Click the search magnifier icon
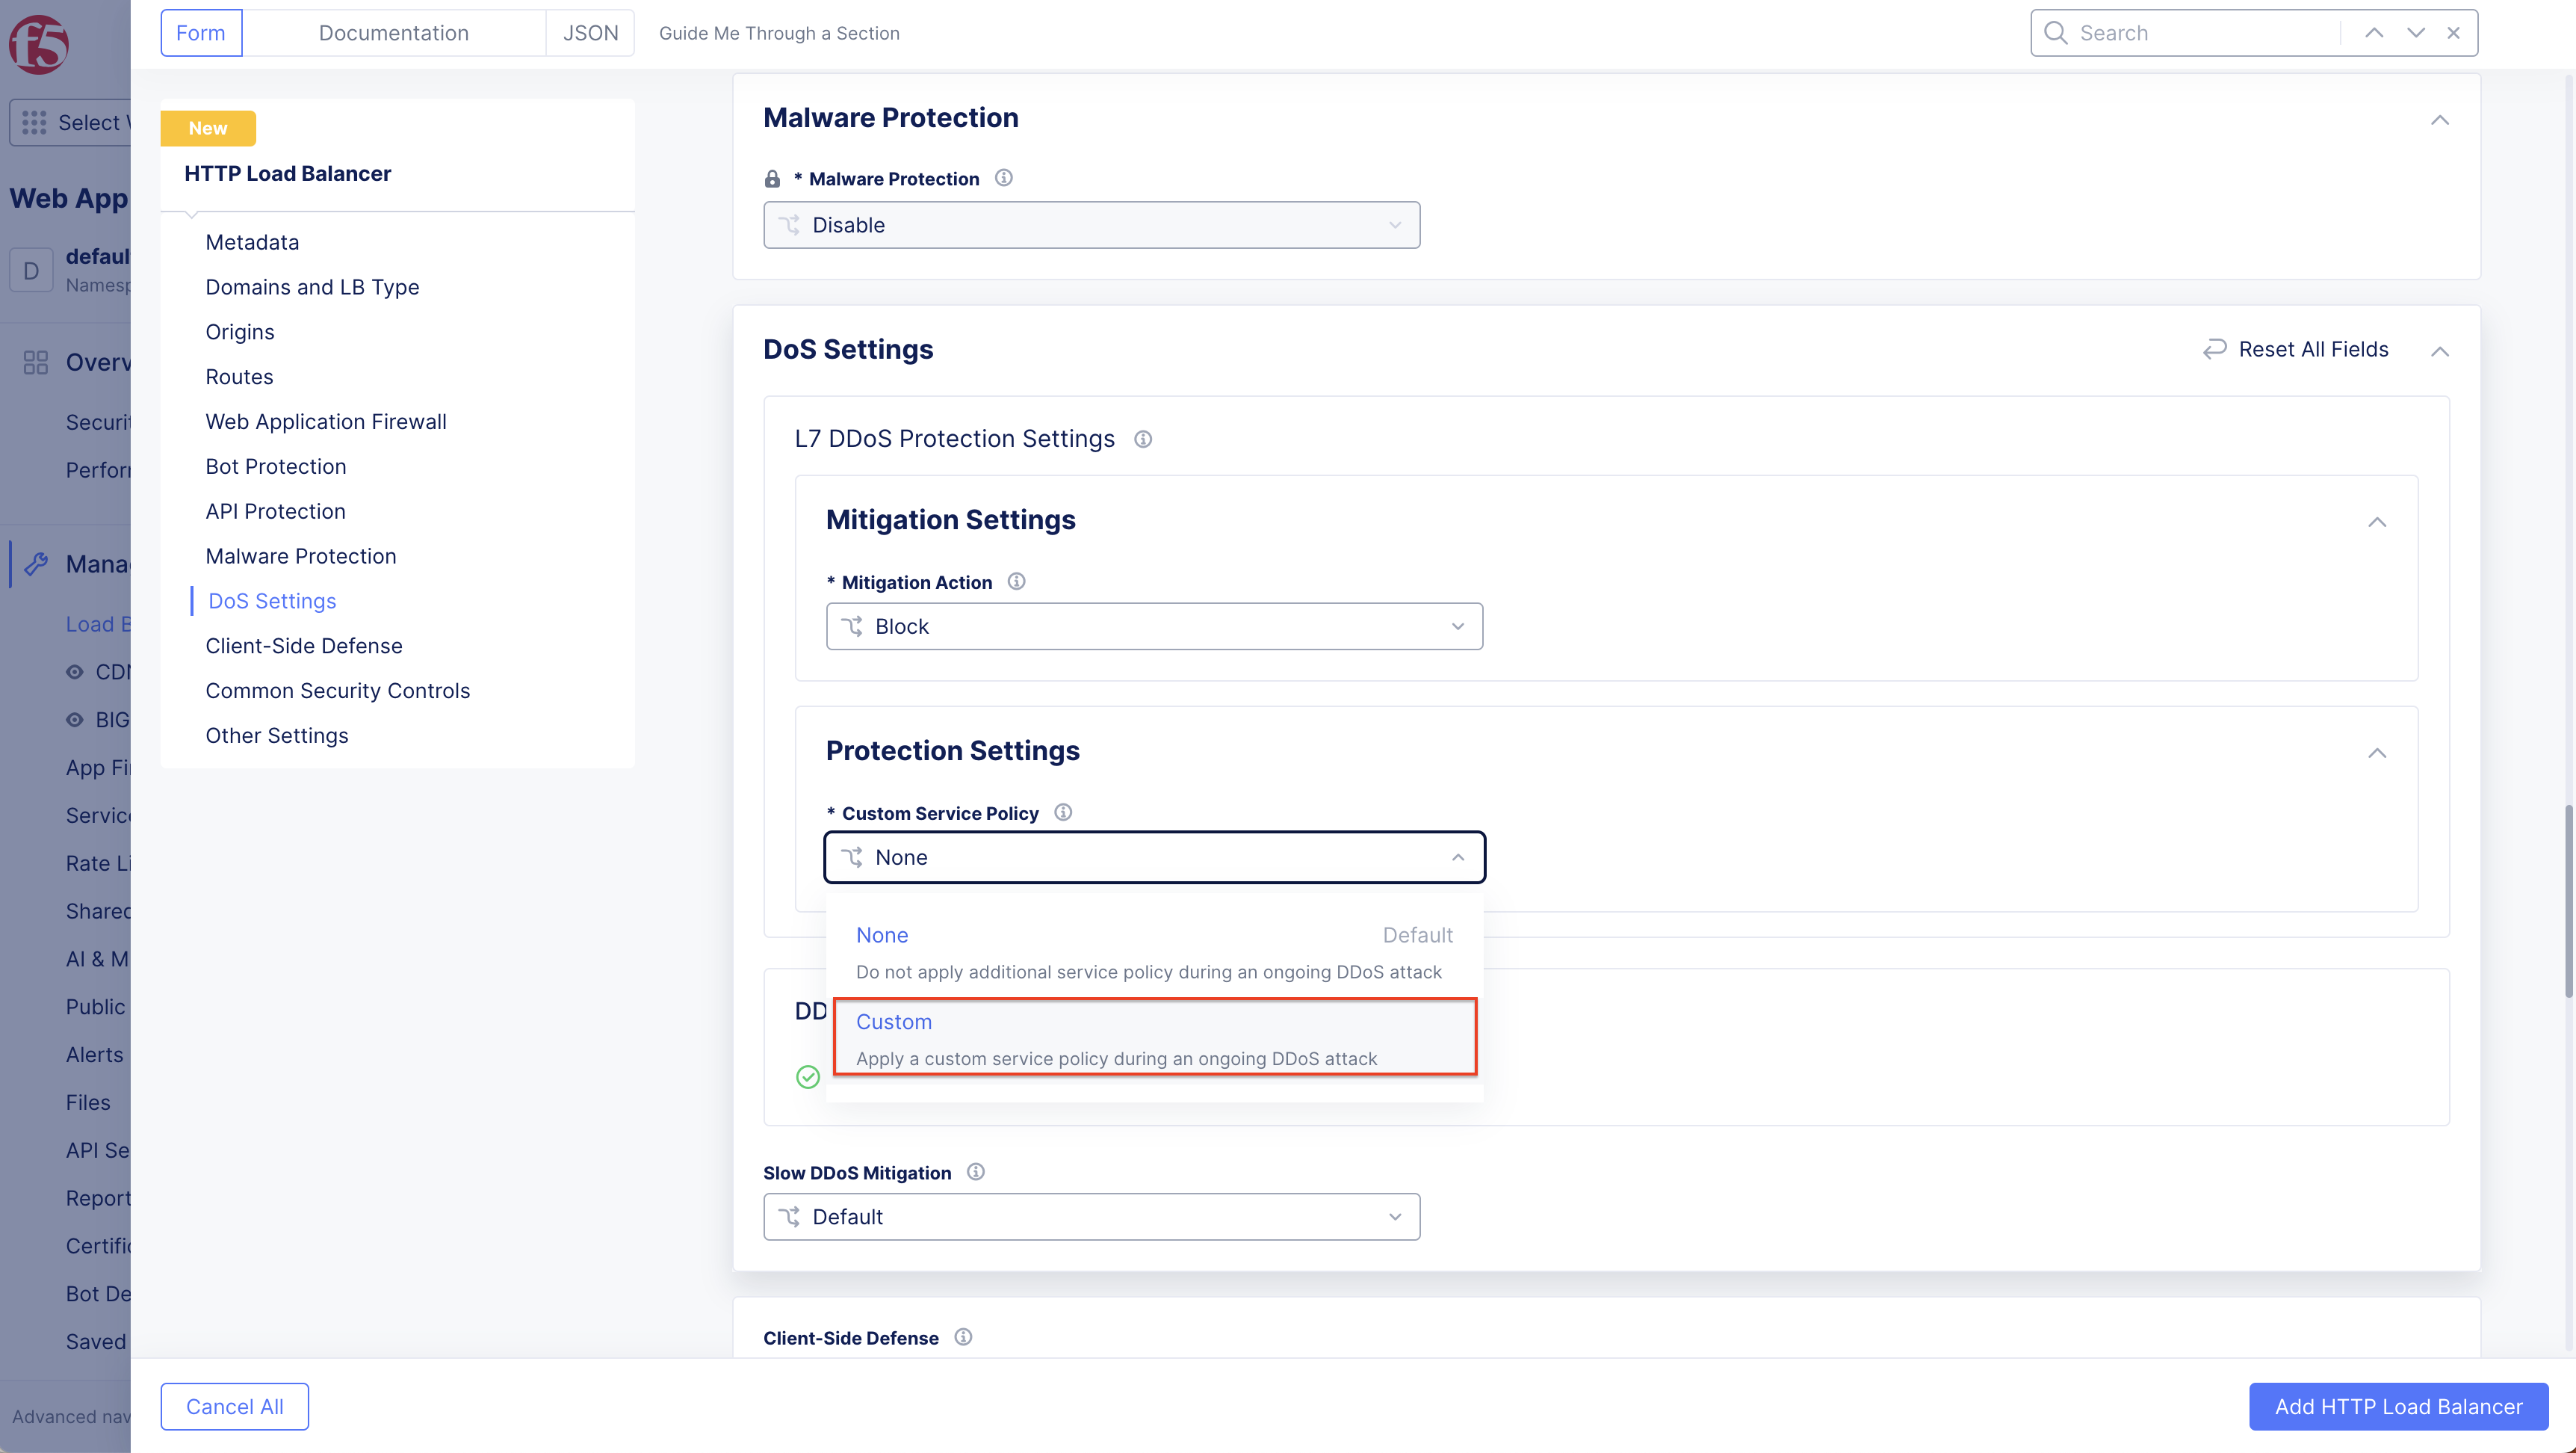The height and width of the screenshot is (1453, 2576). 2055,32
